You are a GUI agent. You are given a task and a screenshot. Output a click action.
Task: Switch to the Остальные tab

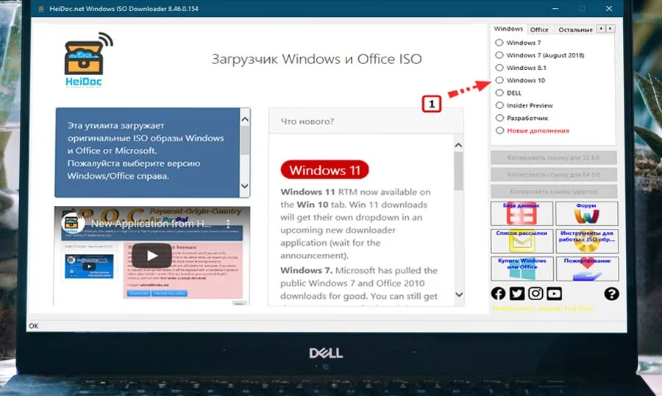[x=574, y=29]
